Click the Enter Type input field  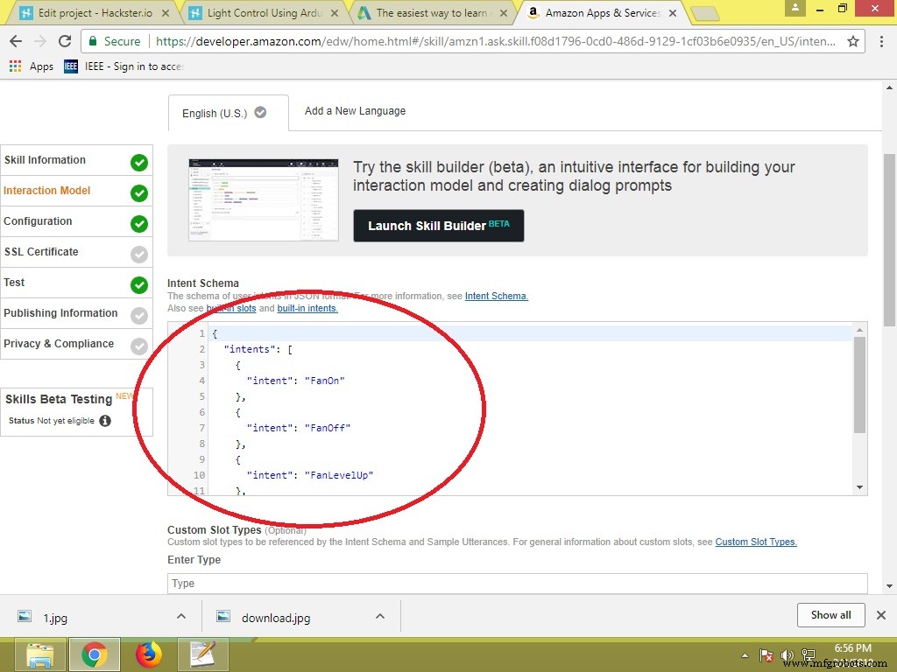(x=517, y=584)
